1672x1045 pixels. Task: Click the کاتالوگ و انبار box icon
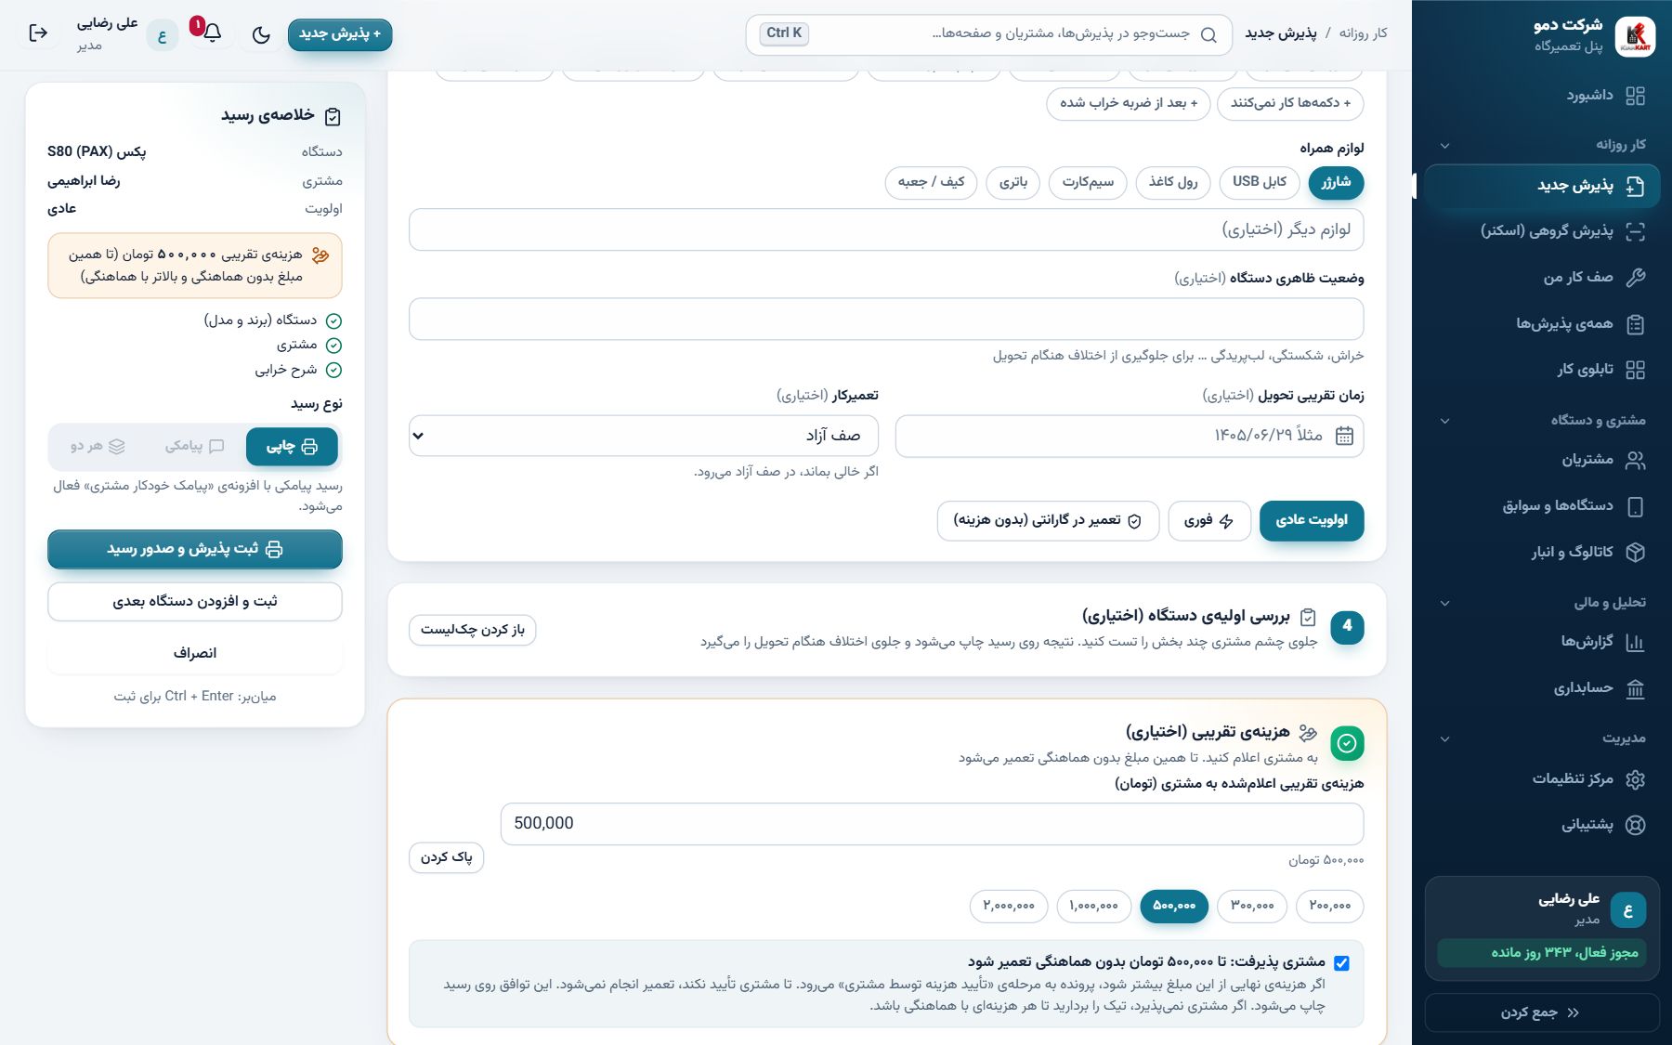tap(1636, 552)
